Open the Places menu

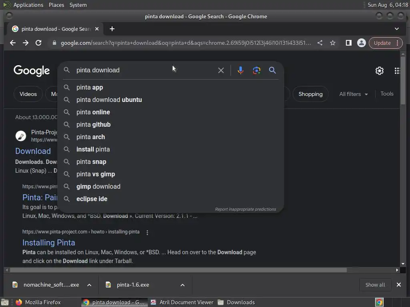click(x=56, y=5)
